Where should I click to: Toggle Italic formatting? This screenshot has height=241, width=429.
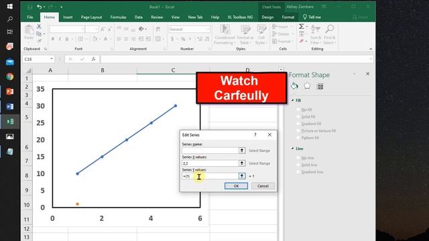click(60, 39)
